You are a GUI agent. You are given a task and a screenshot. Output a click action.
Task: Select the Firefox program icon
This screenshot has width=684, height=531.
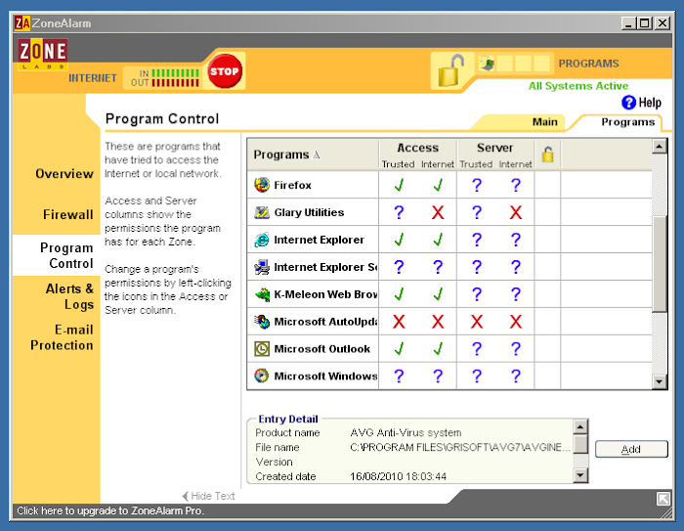tap(262, 185)
